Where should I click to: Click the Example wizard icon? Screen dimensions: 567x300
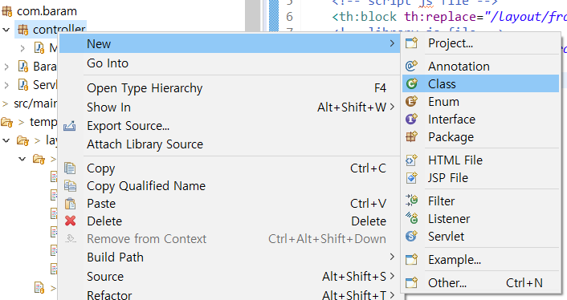coord(411,260)
